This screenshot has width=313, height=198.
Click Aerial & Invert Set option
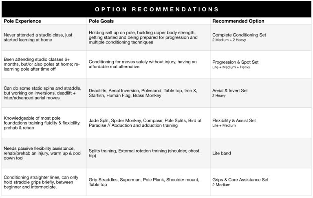coord(230,90)
